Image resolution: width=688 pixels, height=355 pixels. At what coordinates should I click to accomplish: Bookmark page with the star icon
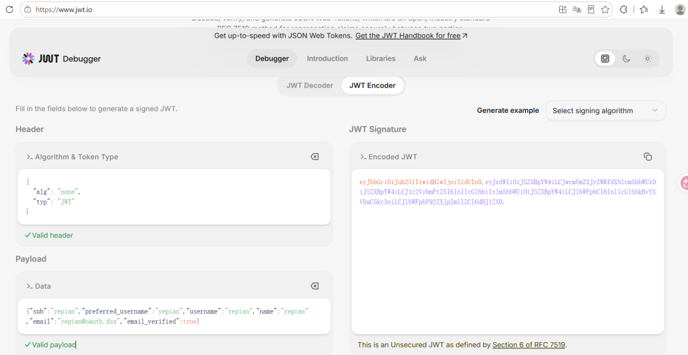(605, 9)
